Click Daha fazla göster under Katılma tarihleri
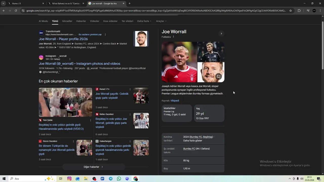The width and height of the screenshot is (324, 182). (x=193, y=141)
